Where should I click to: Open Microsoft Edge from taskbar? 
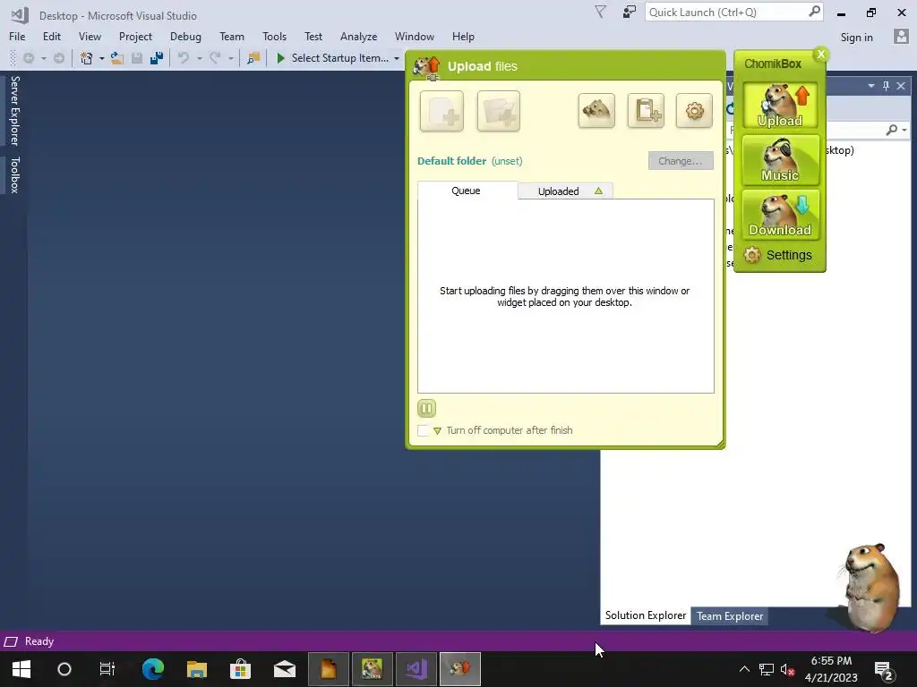[x=152, y=669]
